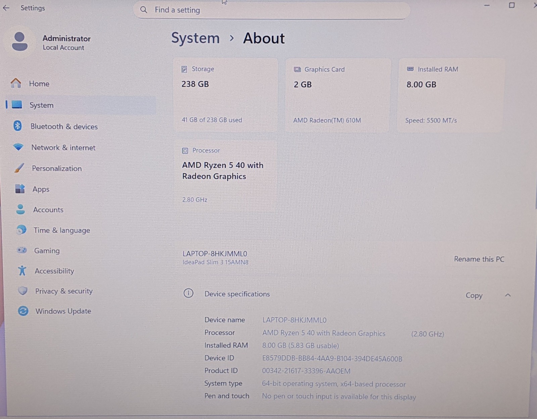This screenshot has width=537, height=419.
Task: Go to Personalization settings
Action: coord(57,168)
